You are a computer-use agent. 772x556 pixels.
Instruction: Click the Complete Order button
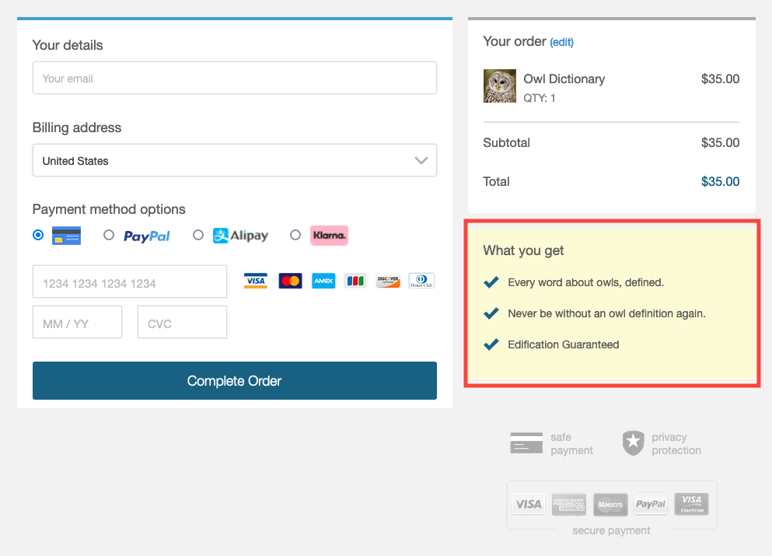(x=234, y=381)
